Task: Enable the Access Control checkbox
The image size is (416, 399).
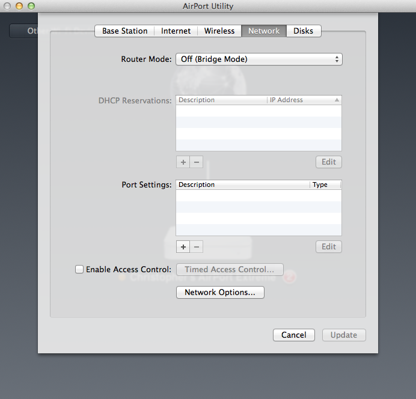Action: coord(79,269)
